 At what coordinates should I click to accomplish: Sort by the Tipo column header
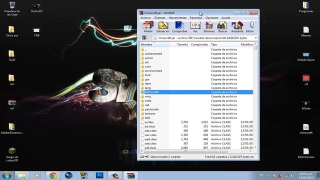tap(224, 44)
